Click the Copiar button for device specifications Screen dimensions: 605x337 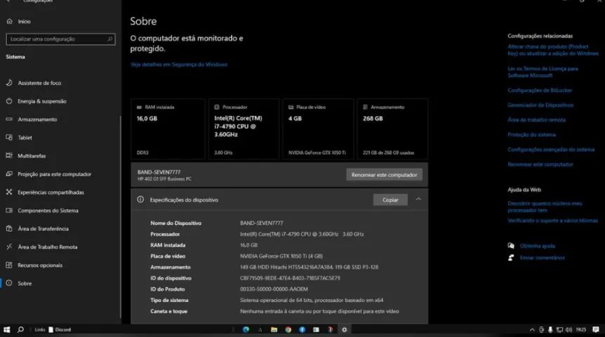click(x=390, y=199)
